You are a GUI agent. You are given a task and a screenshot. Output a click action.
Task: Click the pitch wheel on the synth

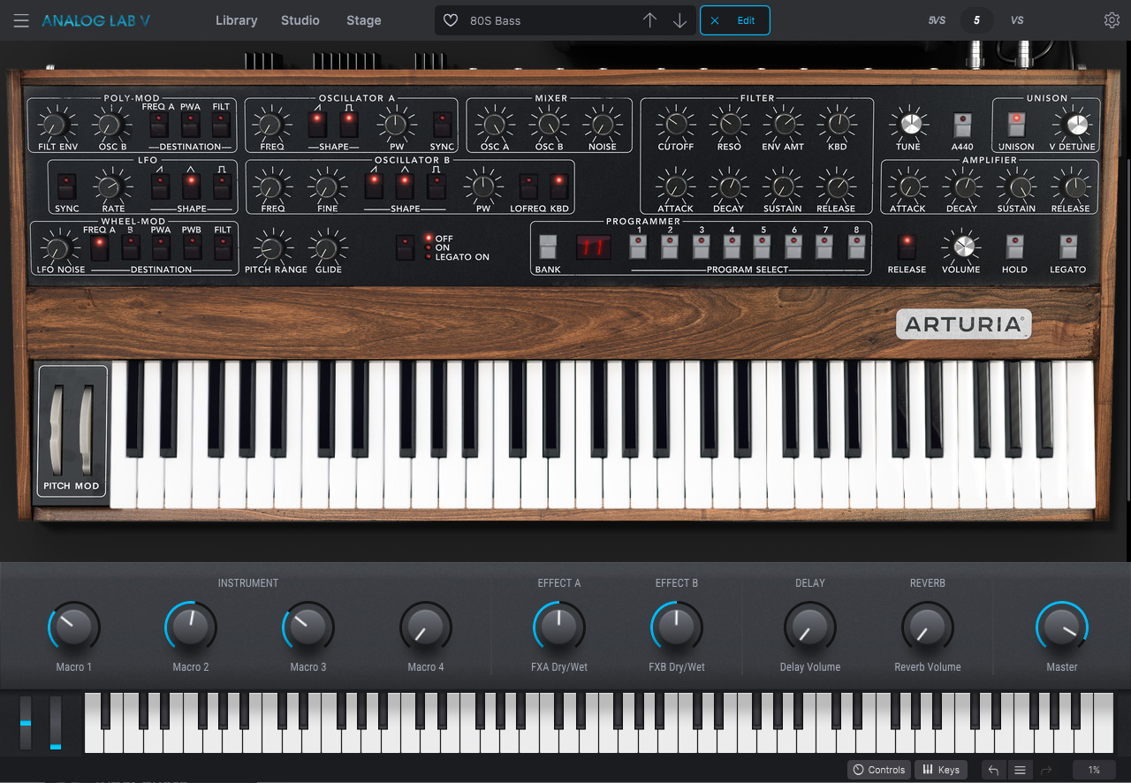(58, 430)
